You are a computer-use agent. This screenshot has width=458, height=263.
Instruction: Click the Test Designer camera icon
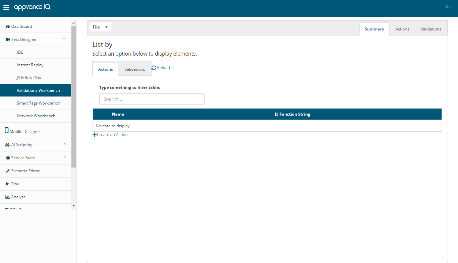(x=8, y=40)
